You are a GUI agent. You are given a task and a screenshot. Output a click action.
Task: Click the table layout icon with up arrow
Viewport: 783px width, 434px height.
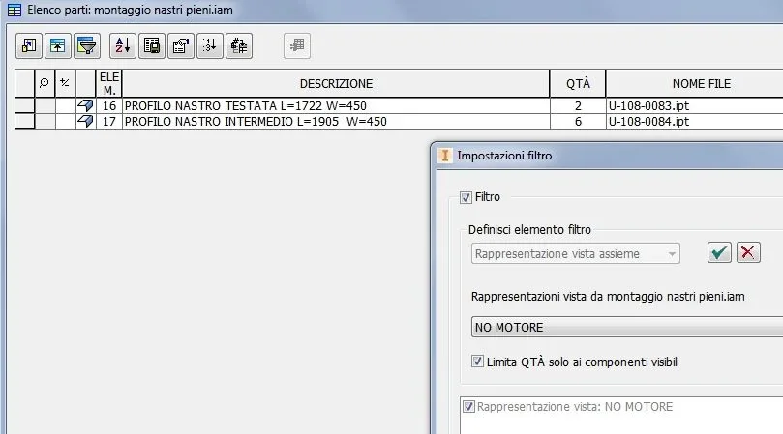click(x=58, y=45)
